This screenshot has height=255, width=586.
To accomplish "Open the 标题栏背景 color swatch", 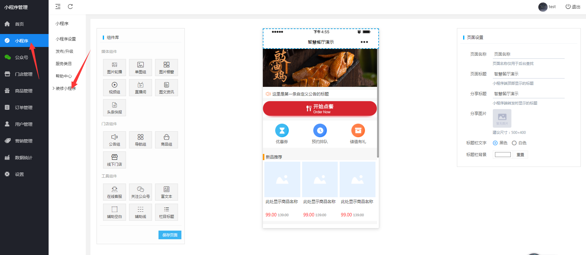I will [x=503, y=155].
